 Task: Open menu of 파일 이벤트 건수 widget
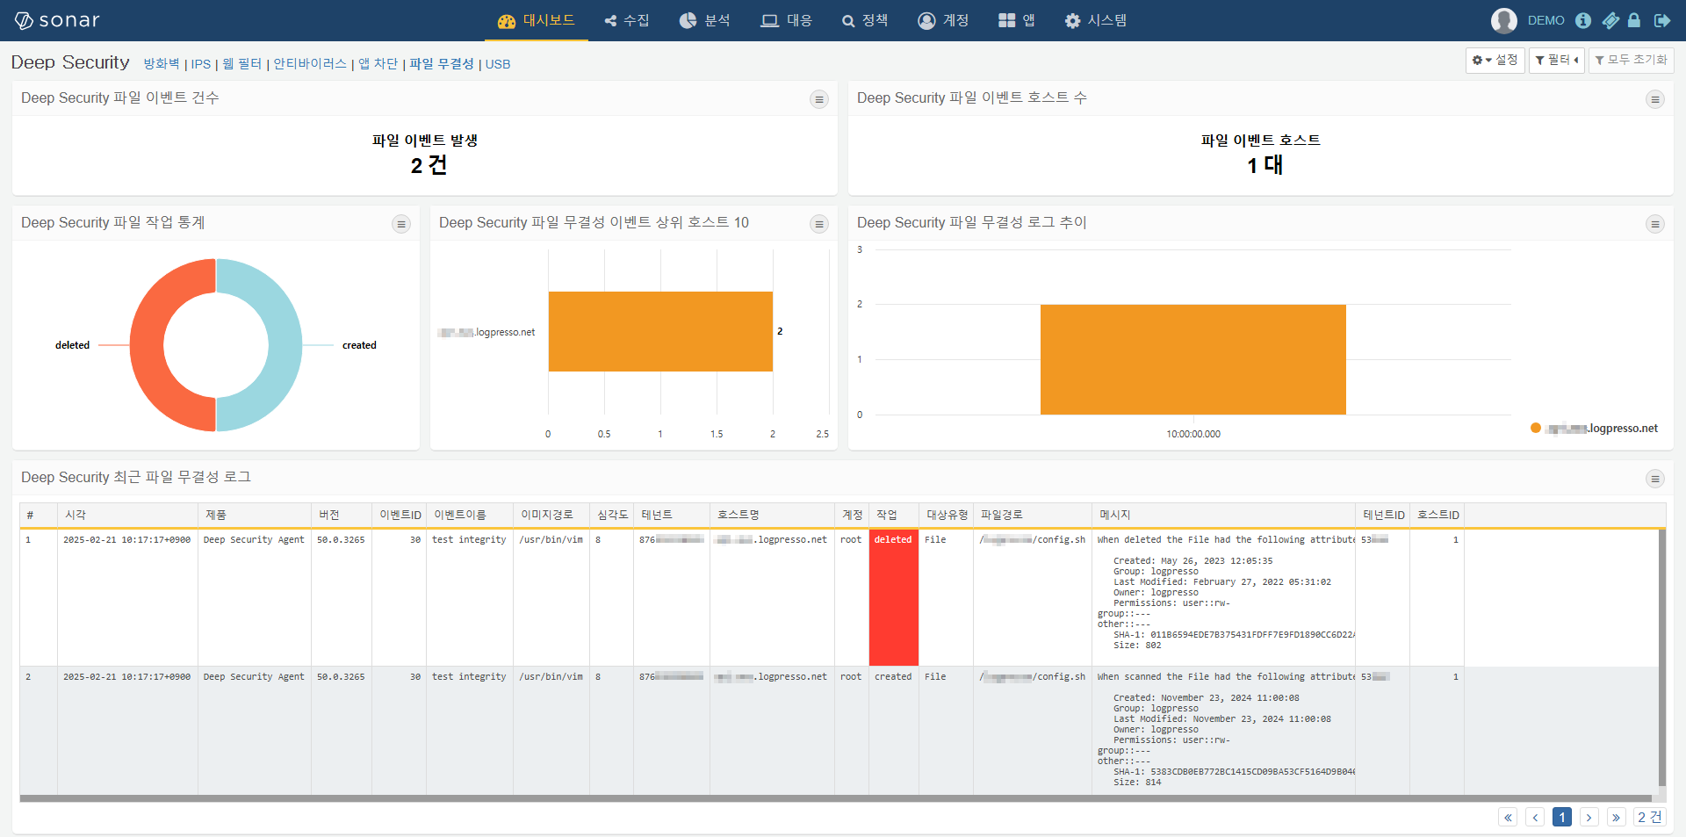818,99
